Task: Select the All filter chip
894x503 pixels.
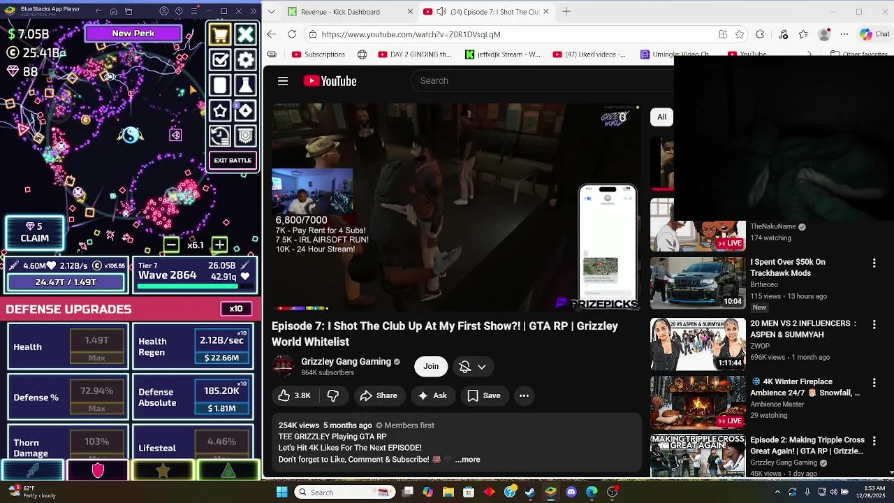Action: pos(661,117)
